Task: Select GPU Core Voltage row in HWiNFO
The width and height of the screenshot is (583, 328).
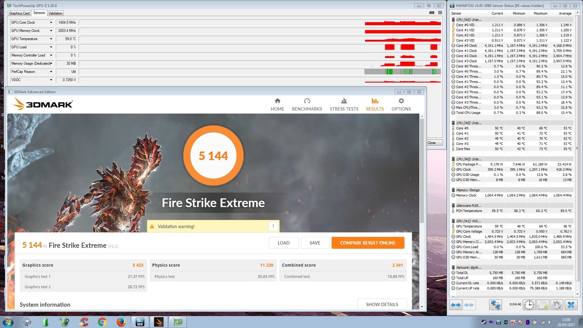Action: click(x=512, y=231)
